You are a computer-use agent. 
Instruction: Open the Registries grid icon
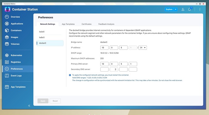(7, 62)
